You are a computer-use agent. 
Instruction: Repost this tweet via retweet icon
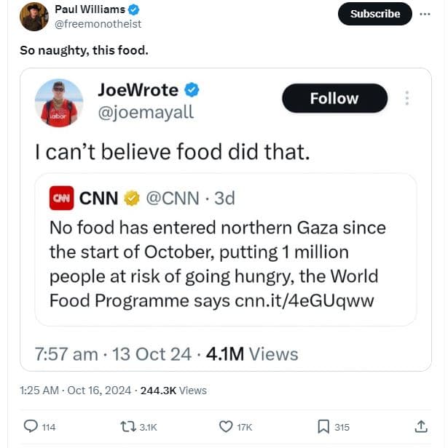point(125,427)
